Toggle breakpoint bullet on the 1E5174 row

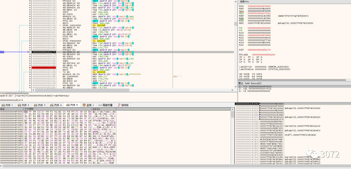[x=30, y=52]
